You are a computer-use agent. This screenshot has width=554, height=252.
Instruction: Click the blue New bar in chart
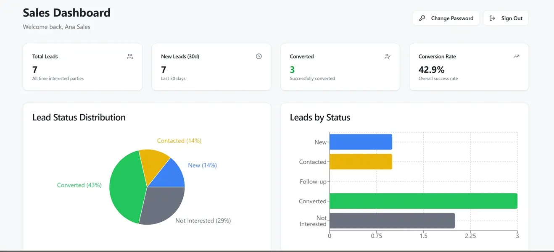pyautogui.click(x=361, y=142)
